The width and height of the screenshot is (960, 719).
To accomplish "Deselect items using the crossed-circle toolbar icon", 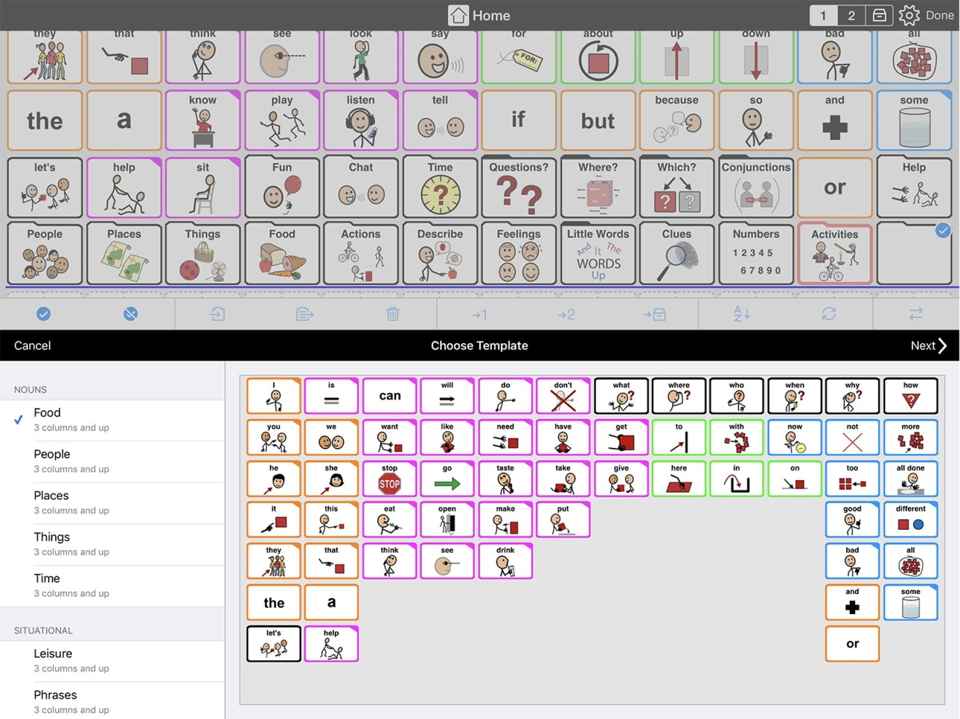I will (x=131, y=314).
